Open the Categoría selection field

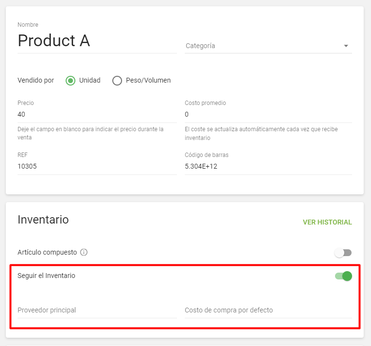coord(263,46)
